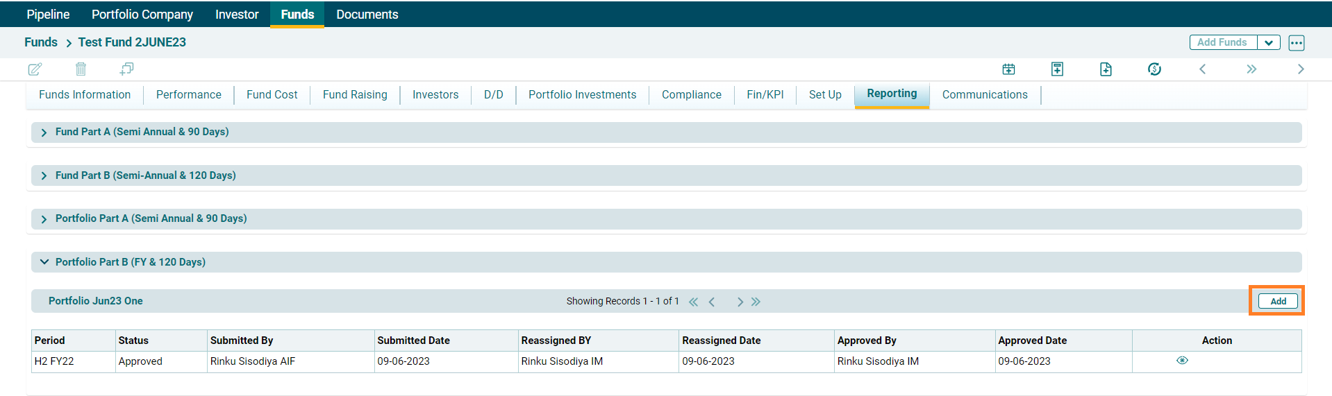View the H2 FY22 record via eye icon

(1182, 361)
